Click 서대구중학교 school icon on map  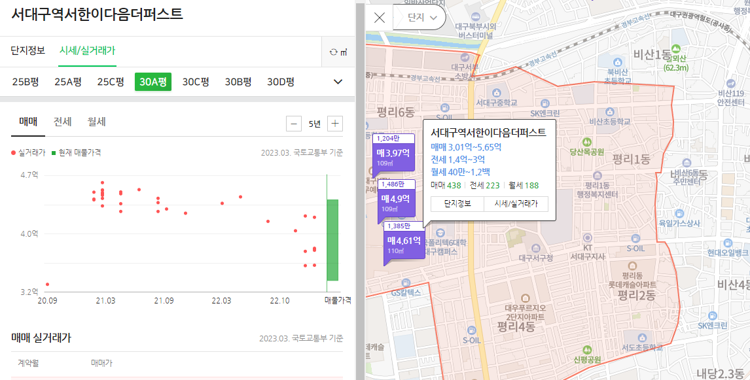coord(497,93)
